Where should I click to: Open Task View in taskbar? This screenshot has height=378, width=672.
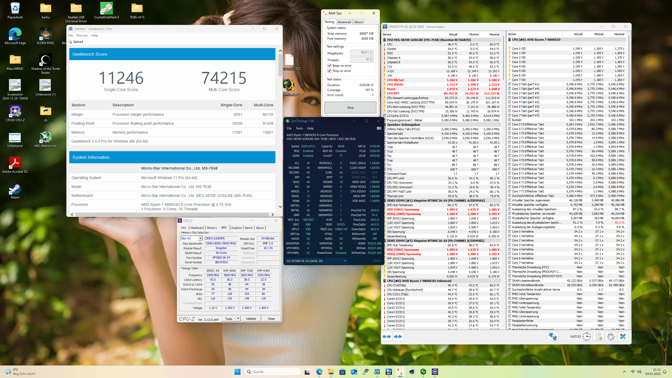307,372
